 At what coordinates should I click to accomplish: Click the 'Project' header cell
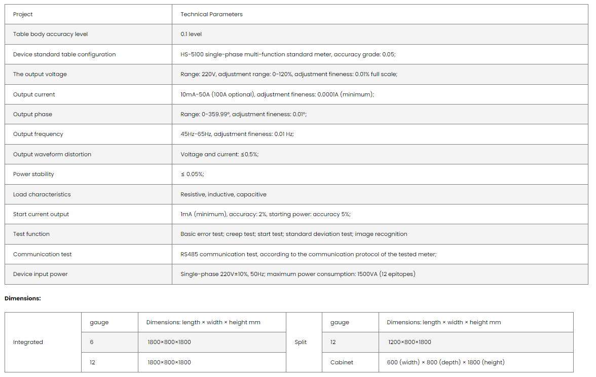point(23,14)
